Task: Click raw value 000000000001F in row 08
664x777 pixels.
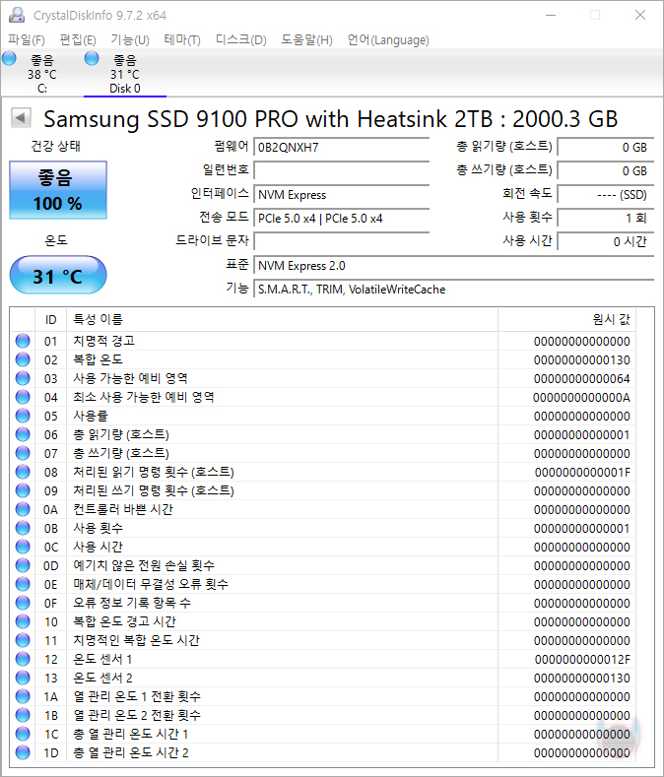Action: click(582, 473)
